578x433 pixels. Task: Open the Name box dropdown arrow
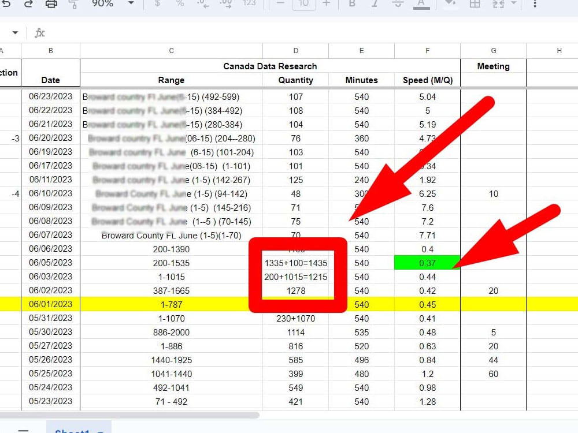(15, 33)
